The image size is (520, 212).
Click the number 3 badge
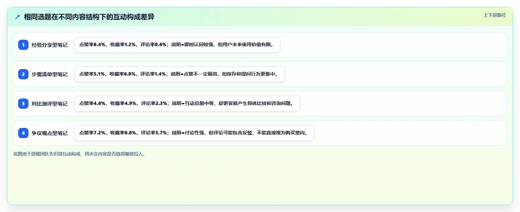[23, 104]
